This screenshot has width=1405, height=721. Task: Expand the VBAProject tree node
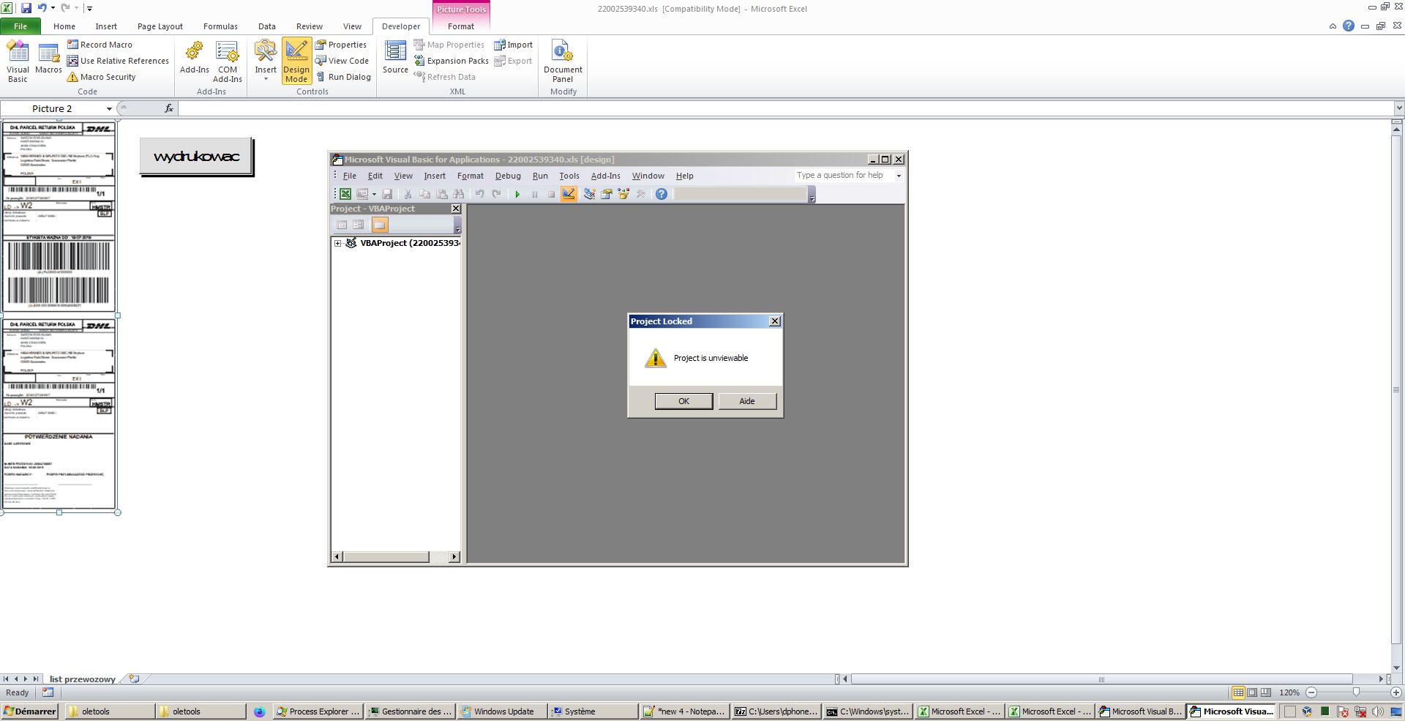click(x=337, y=243)
